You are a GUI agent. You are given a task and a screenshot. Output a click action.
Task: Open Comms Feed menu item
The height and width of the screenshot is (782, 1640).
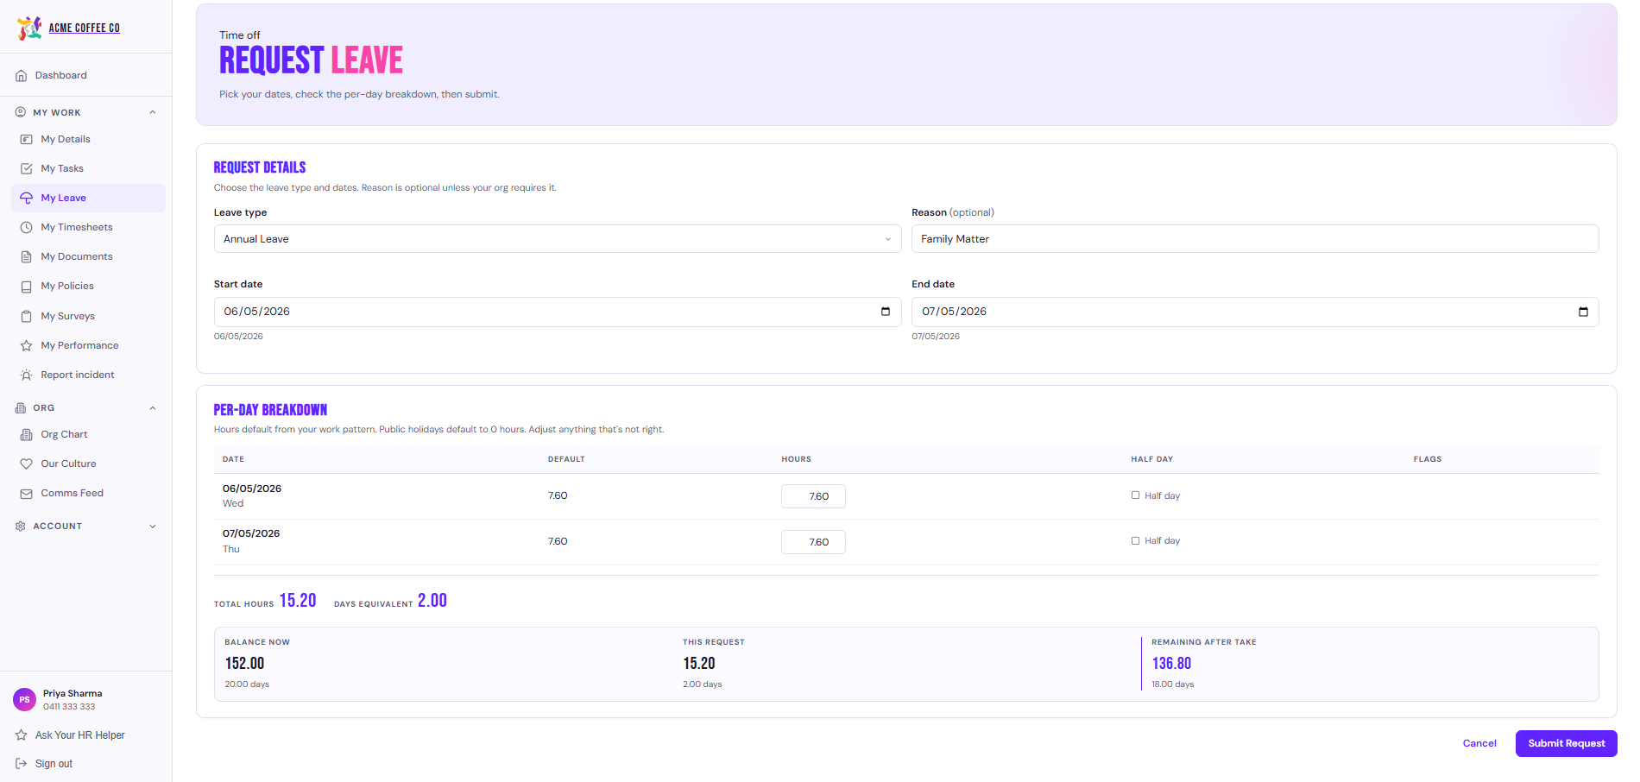(88, 493)
